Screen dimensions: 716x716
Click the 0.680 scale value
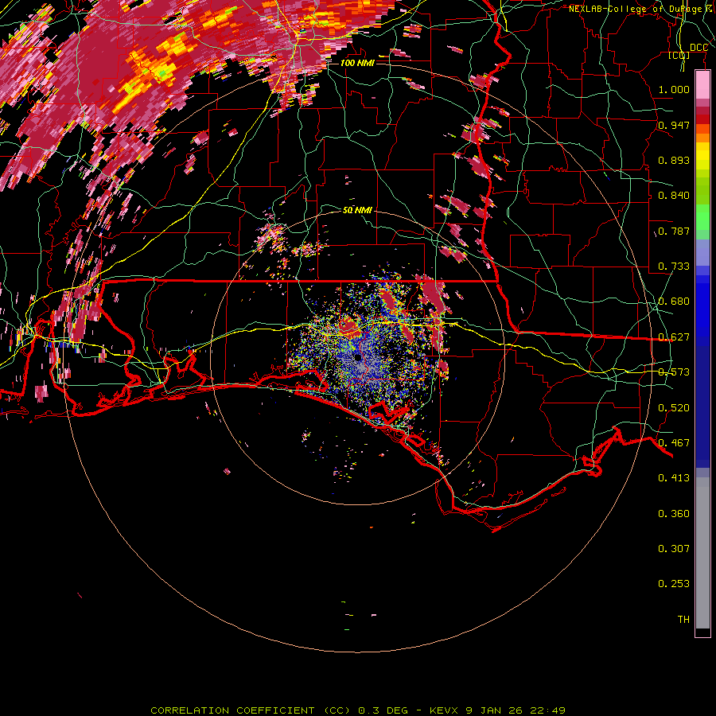[674, 302]
